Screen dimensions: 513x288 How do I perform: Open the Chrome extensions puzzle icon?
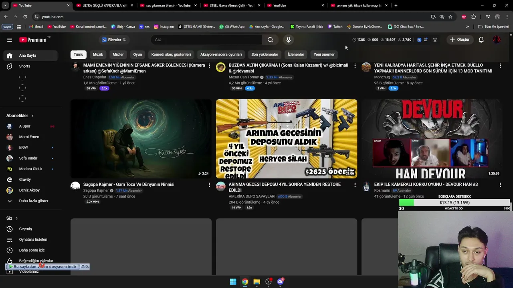click(474, 17)
